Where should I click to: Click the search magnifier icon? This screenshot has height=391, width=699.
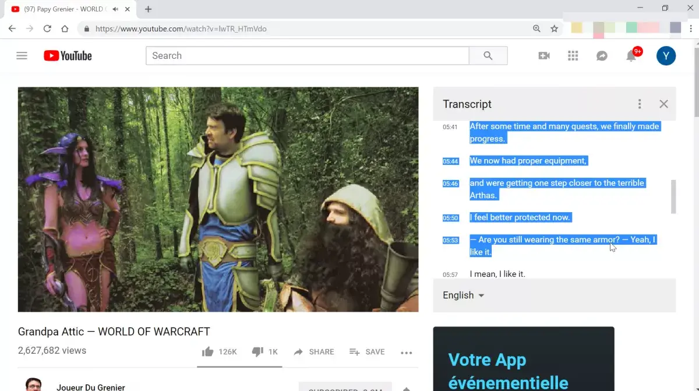click(488, 55)
